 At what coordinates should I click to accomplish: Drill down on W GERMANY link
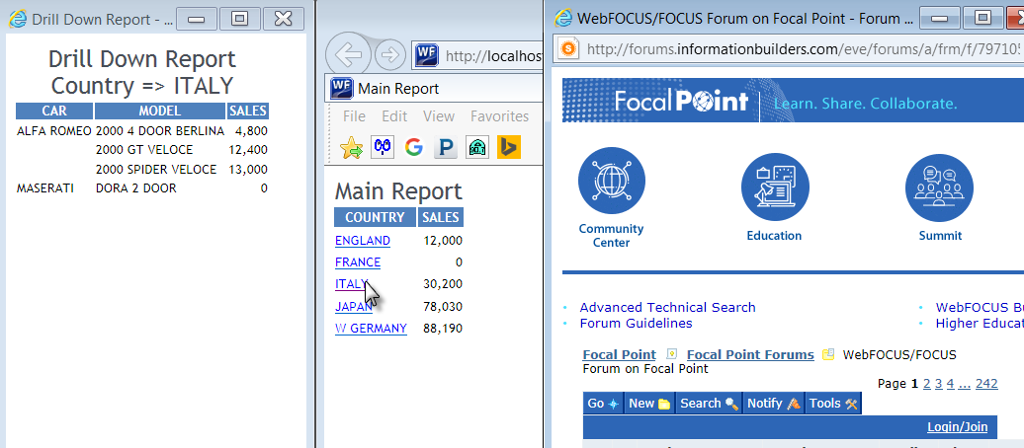point(371,328)
